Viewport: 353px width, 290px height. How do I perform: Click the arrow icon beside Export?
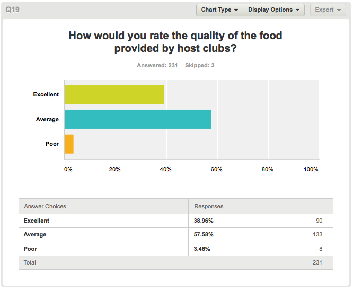[x=339, y=10]
